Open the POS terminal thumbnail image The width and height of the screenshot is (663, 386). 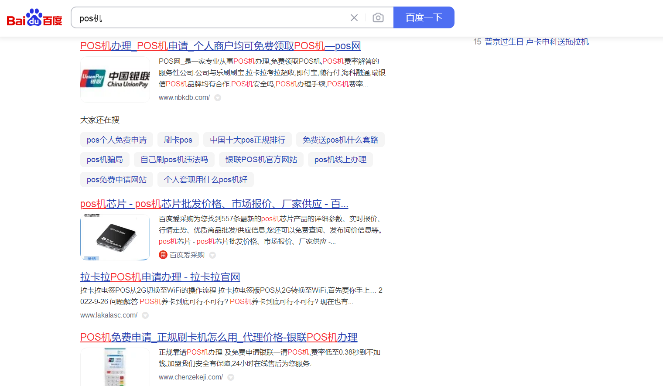click(115, 367)
